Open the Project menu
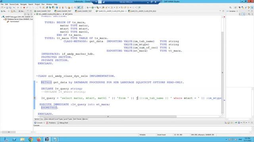The width and height of the screenshot is (254, 142). coord(37,4)
